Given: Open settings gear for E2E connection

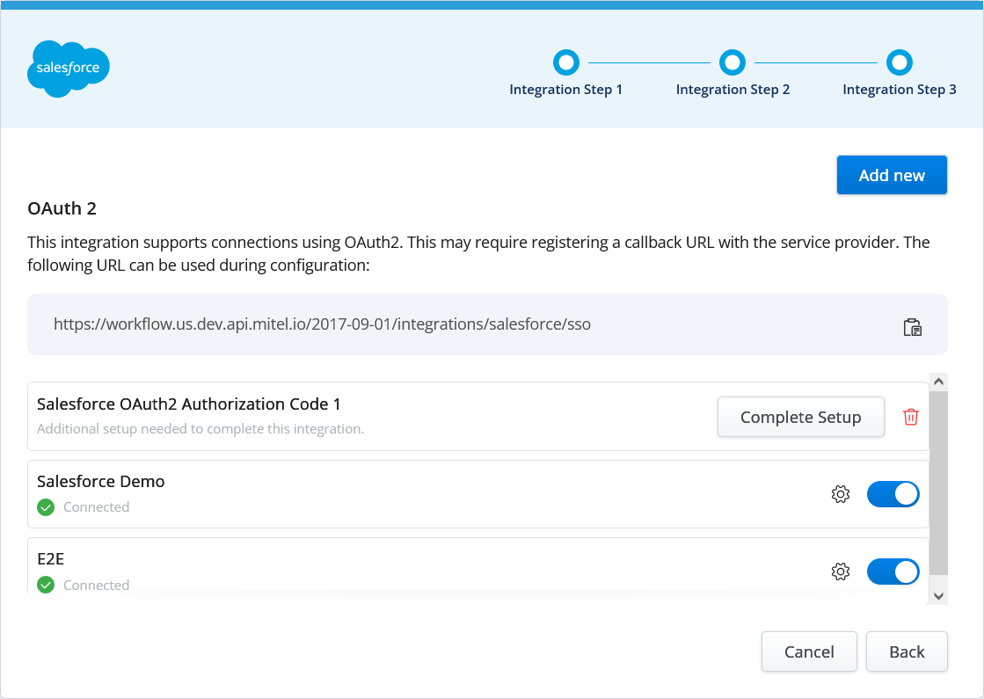Looking at the screenshot, I should click(x=840, y=572).
